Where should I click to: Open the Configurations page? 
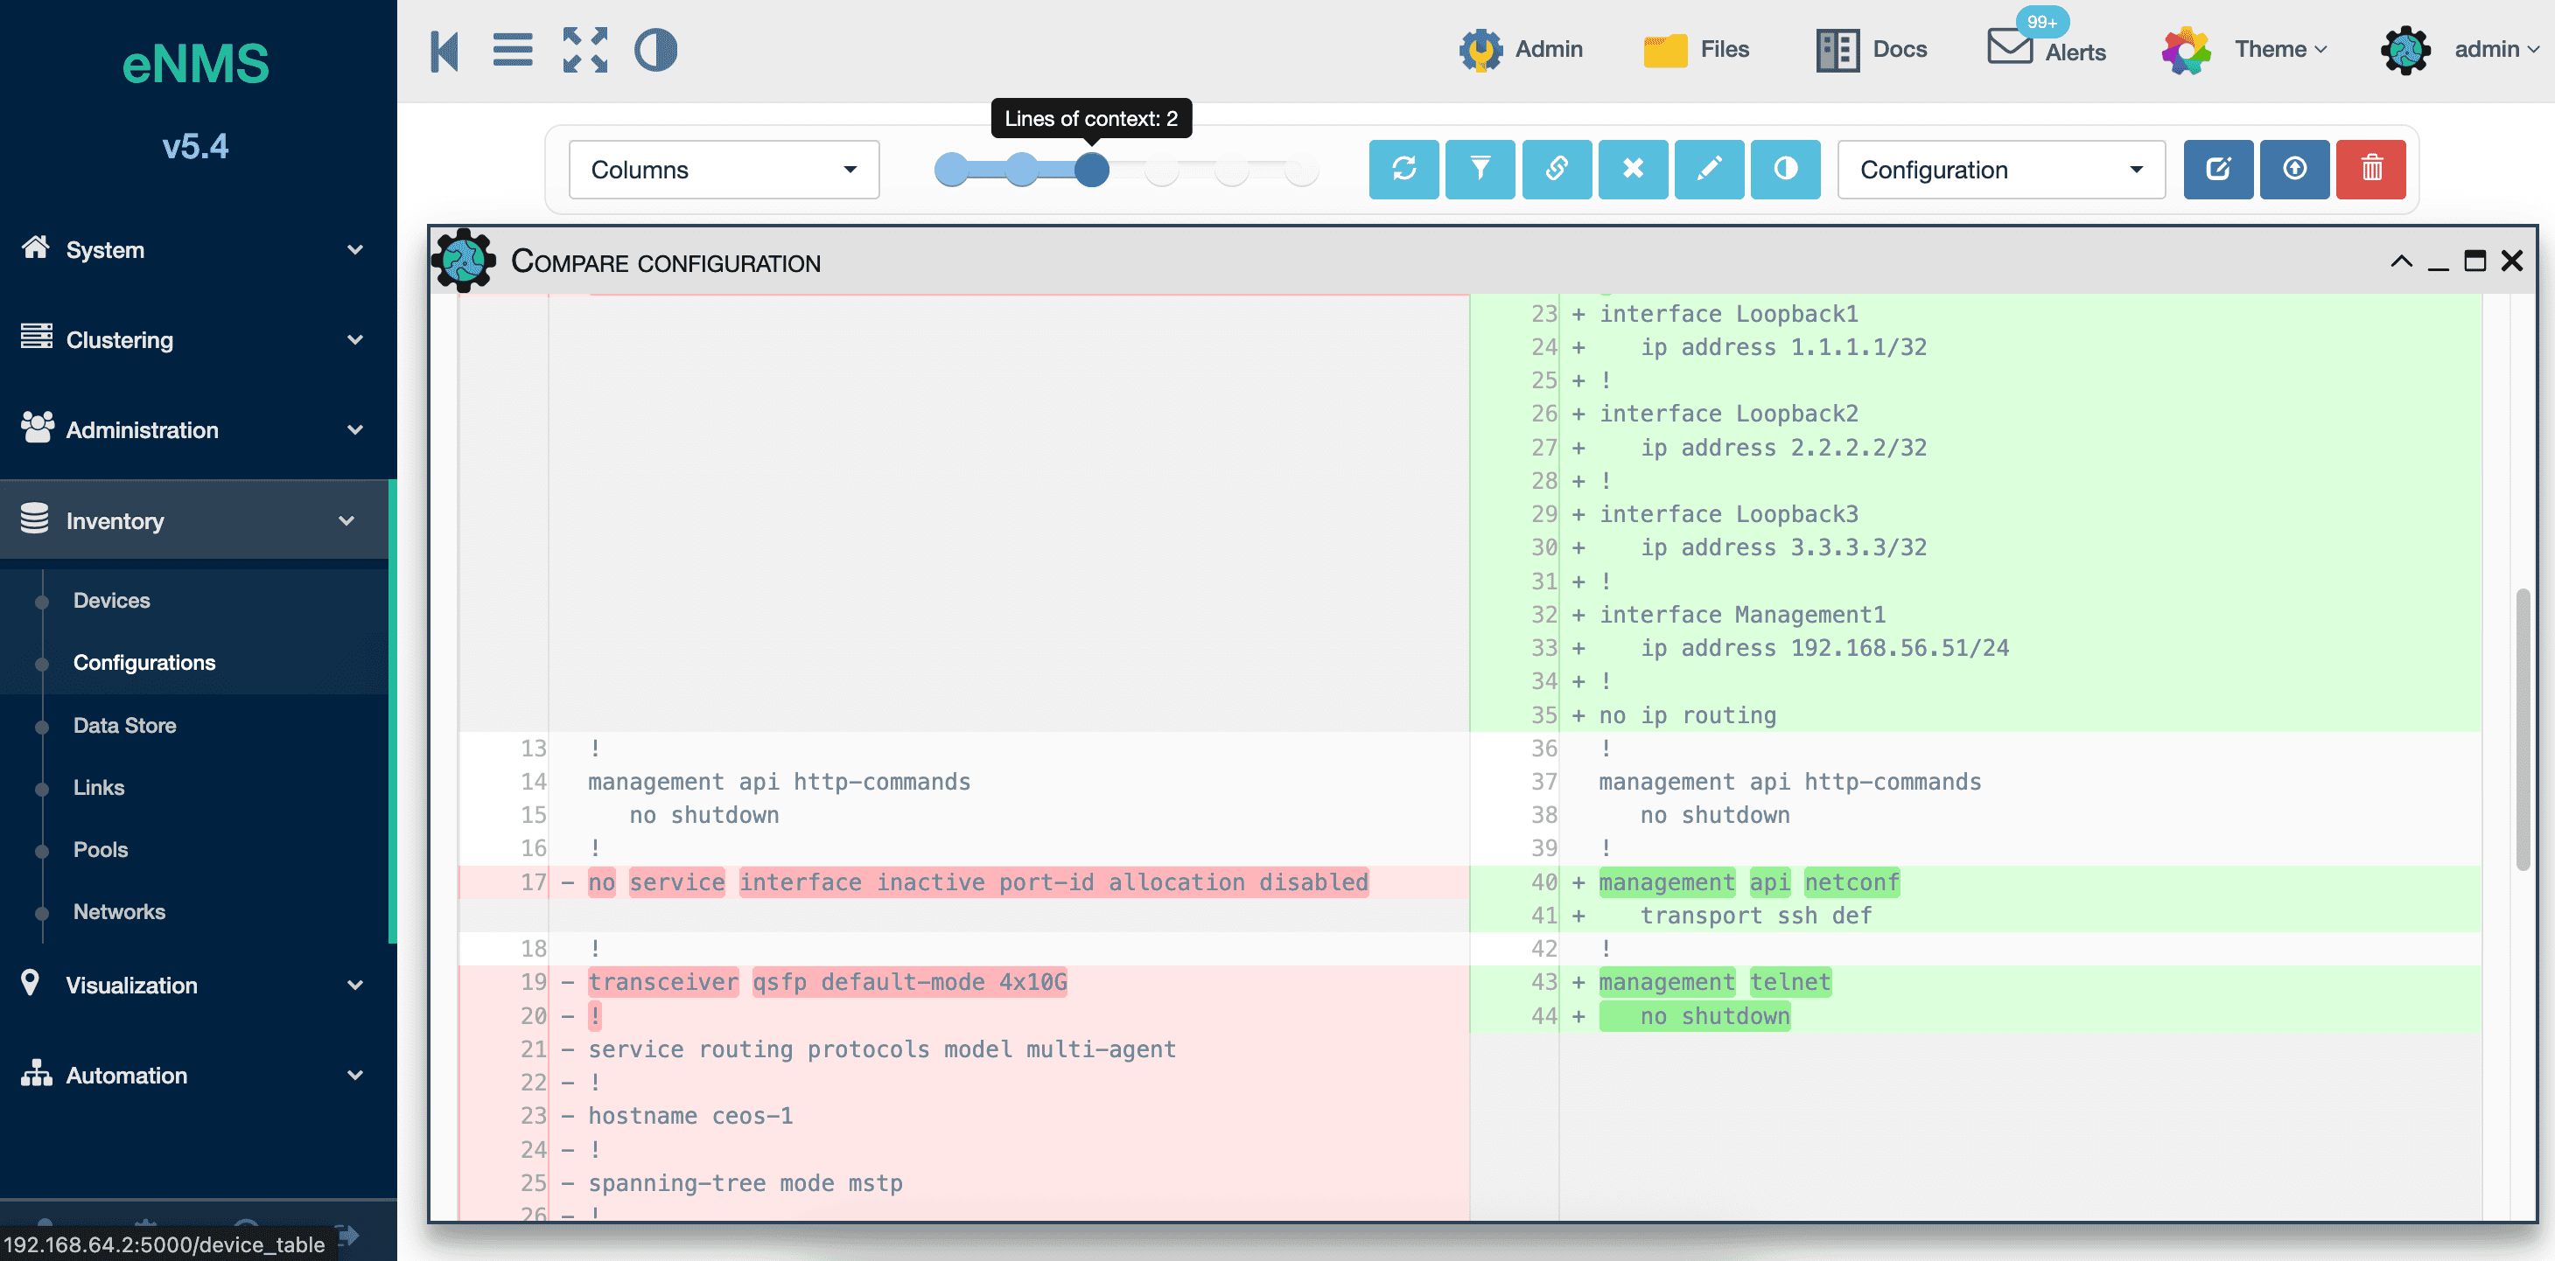pos(143,662)
